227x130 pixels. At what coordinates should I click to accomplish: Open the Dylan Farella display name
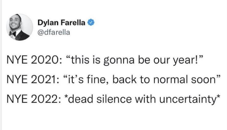coord(62,22)
